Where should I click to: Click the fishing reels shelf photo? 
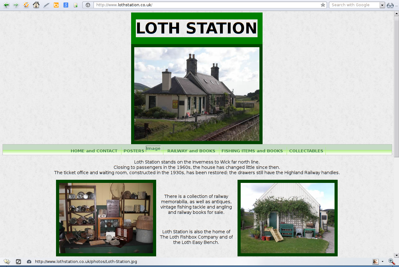point(106,218)
